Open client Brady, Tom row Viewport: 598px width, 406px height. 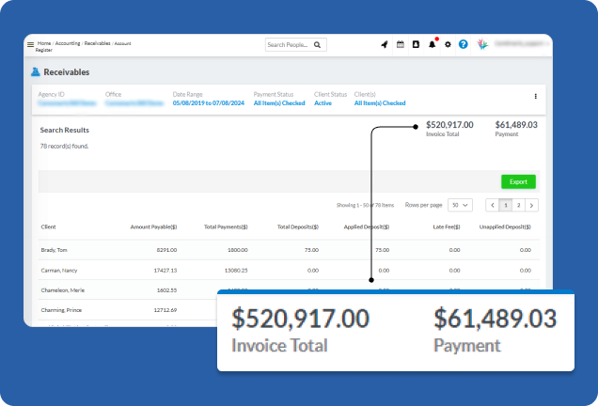pos(55,250)
